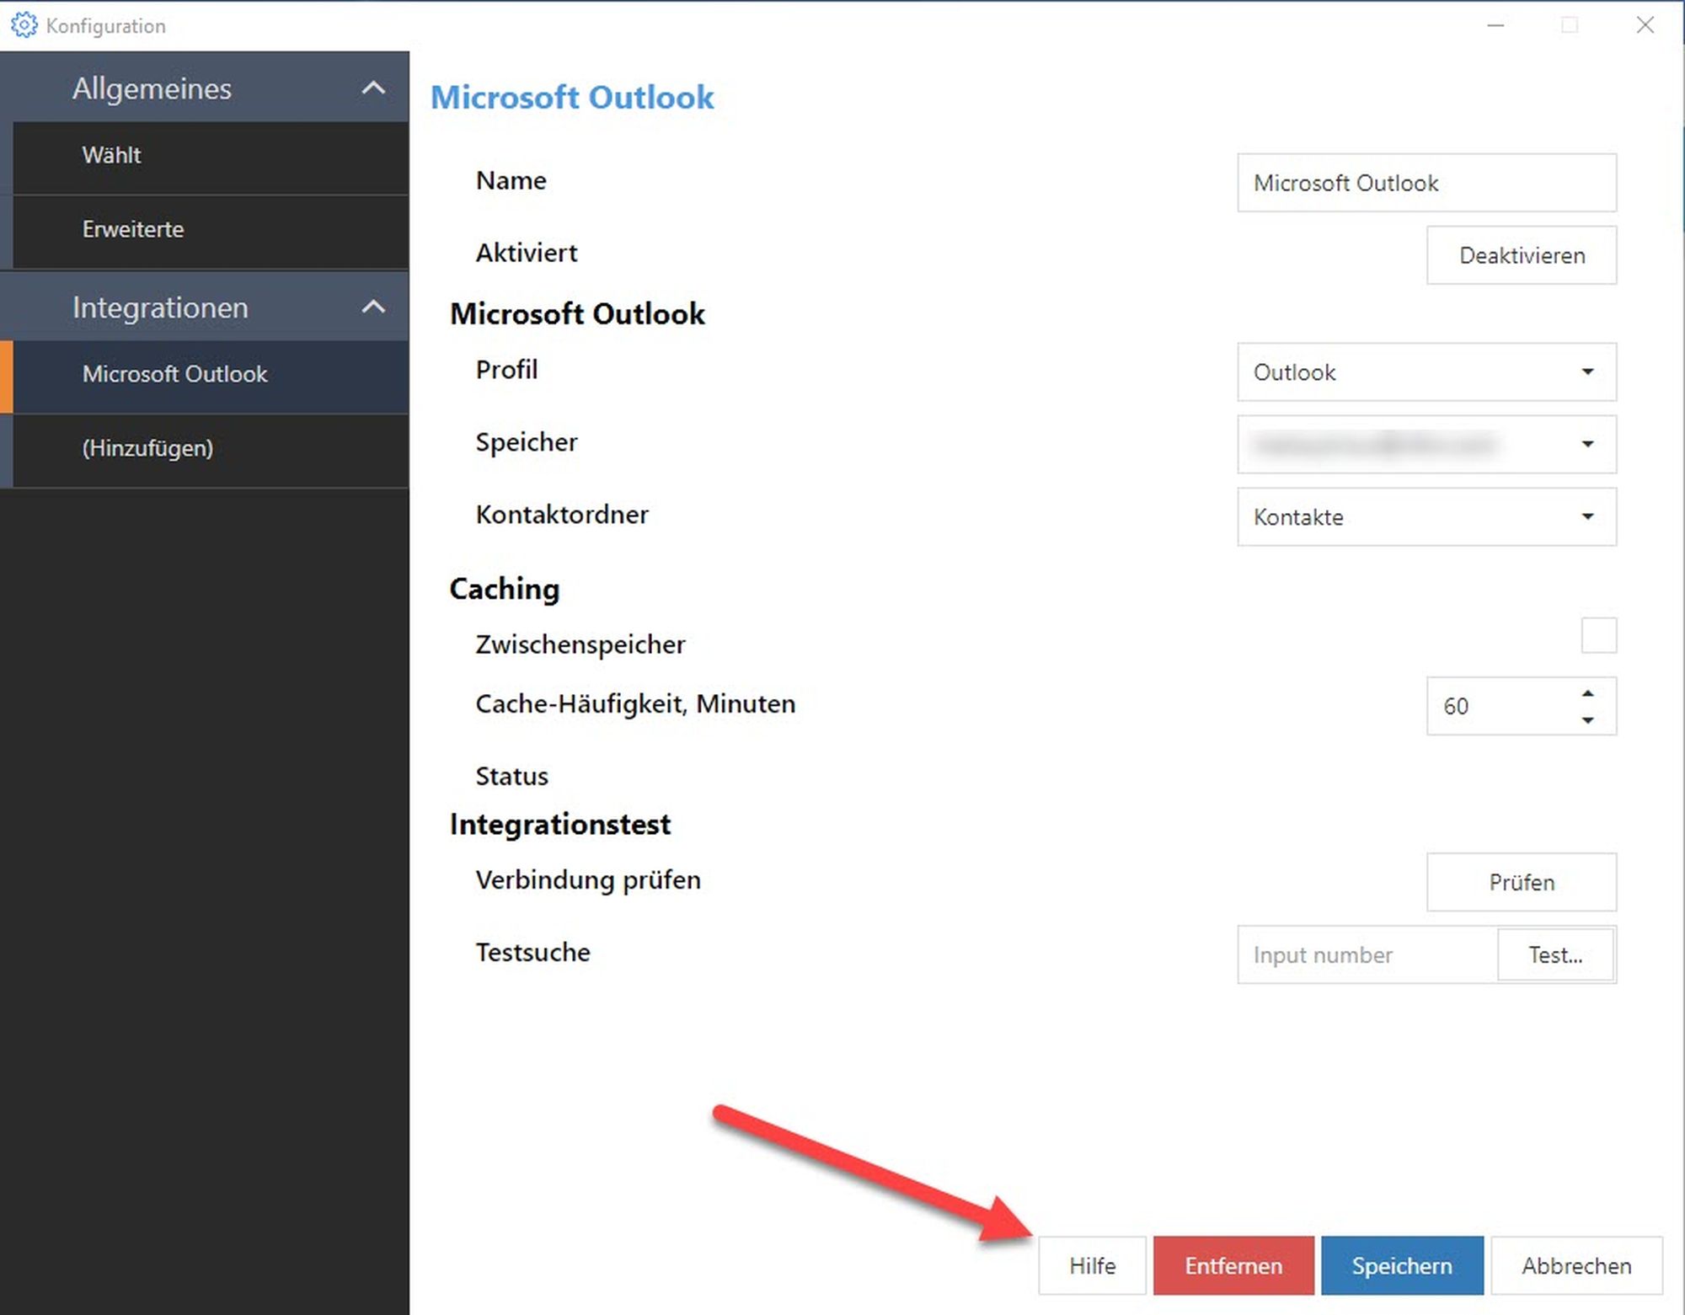The image size is (1685, 1315).
Task: Click the red Entfernen button
Action: point(1233,1265)
